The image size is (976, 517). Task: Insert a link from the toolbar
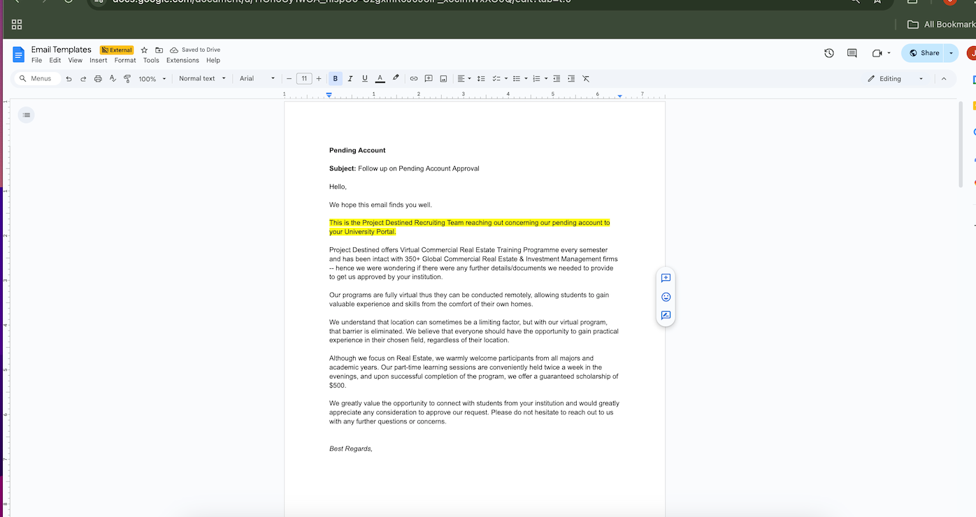pos(414,79)
